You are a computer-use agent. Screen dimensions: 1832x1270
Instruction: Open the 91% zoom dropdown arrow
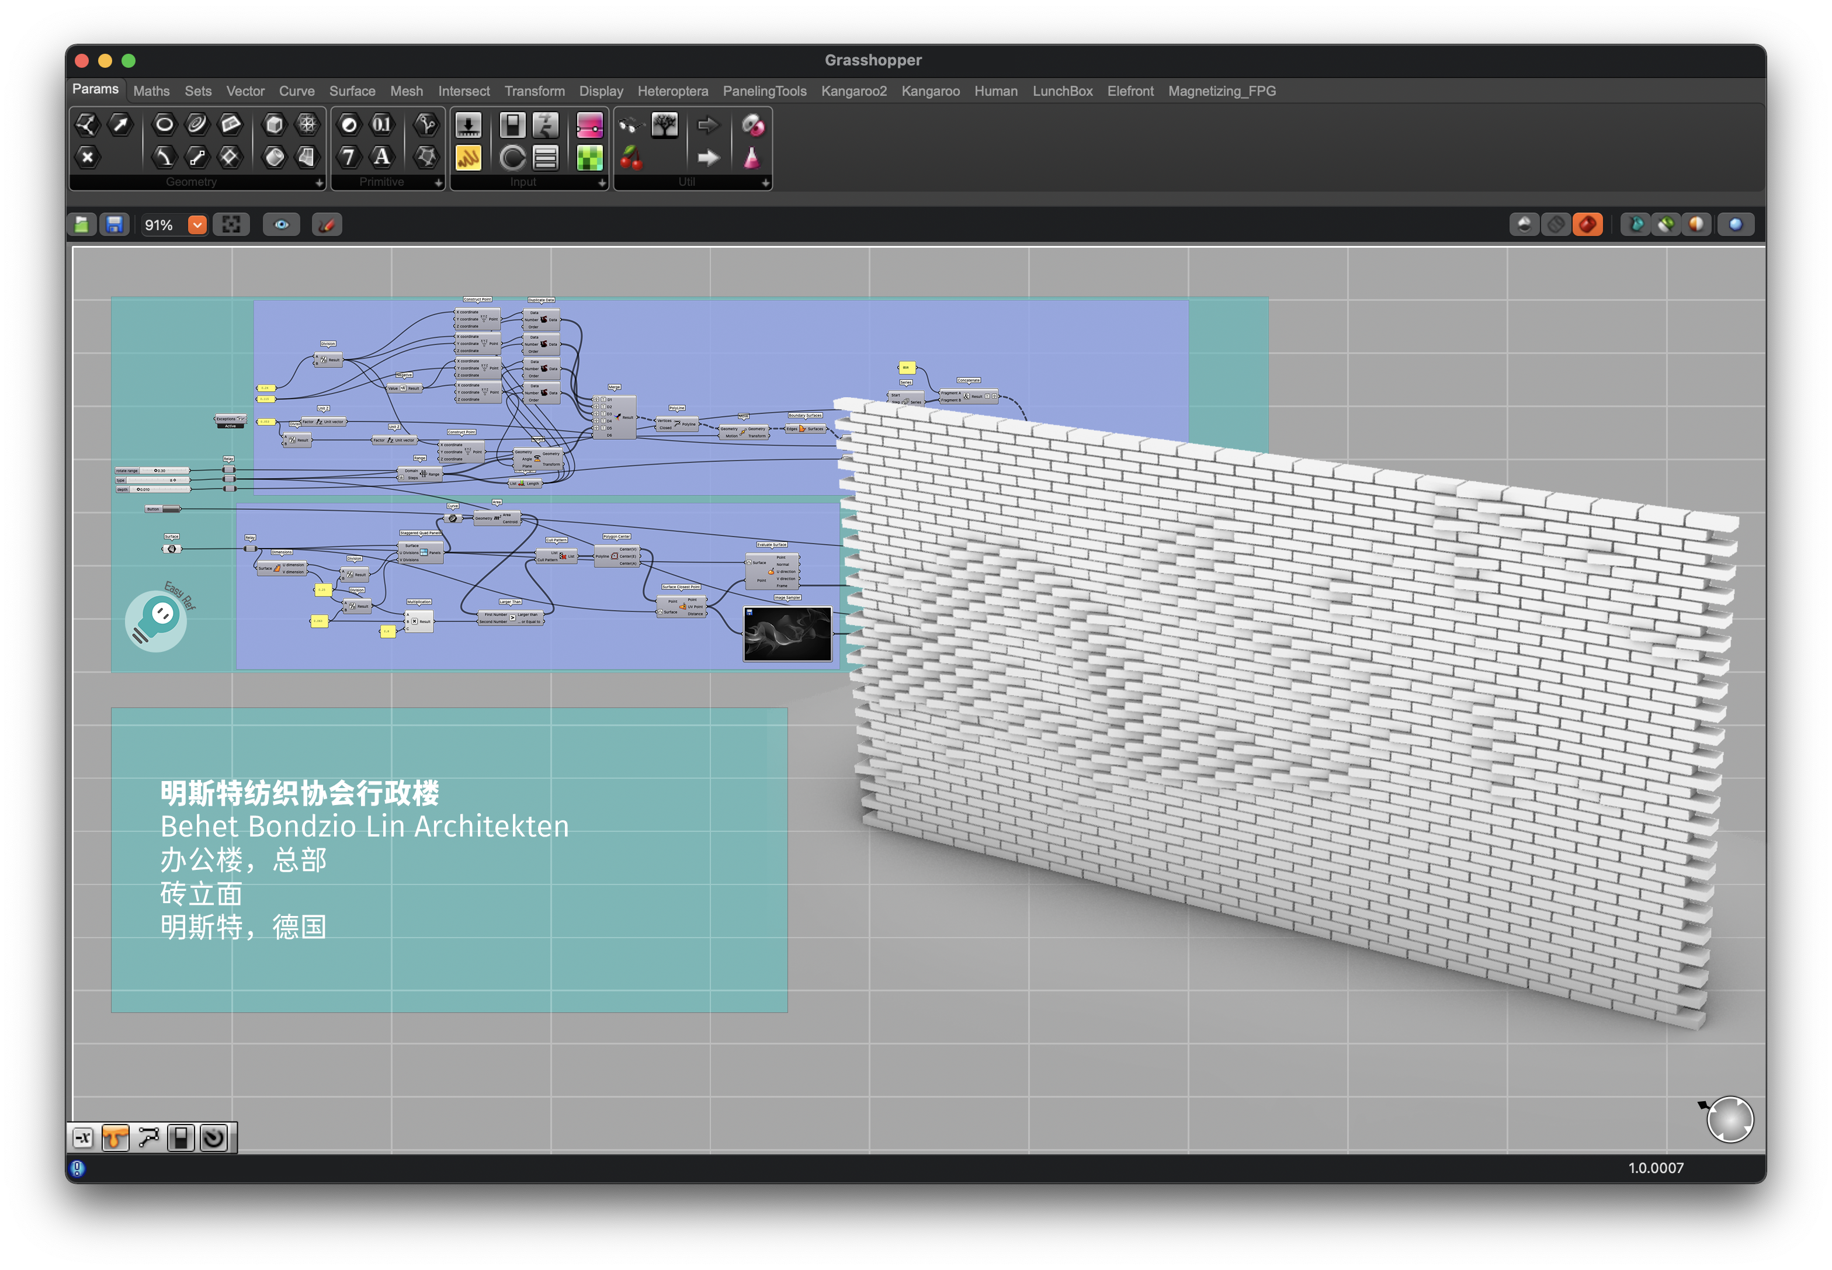coord(197,225)
